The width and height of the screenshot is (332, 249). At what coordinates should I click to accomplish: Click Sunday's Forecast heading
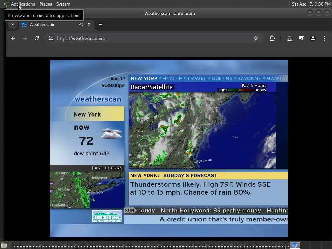coord(190,175)
